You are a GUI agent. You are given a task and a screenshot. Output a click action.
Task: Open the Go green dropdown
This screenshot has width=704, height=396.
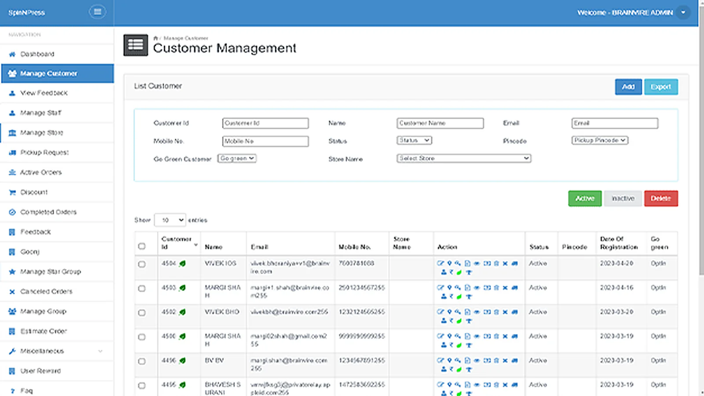coord(237,158)
